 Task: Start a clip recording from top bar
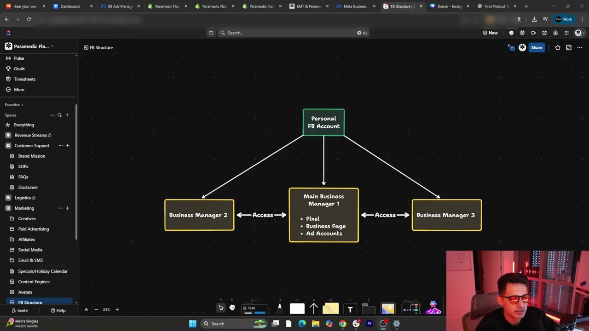(533, 33)
